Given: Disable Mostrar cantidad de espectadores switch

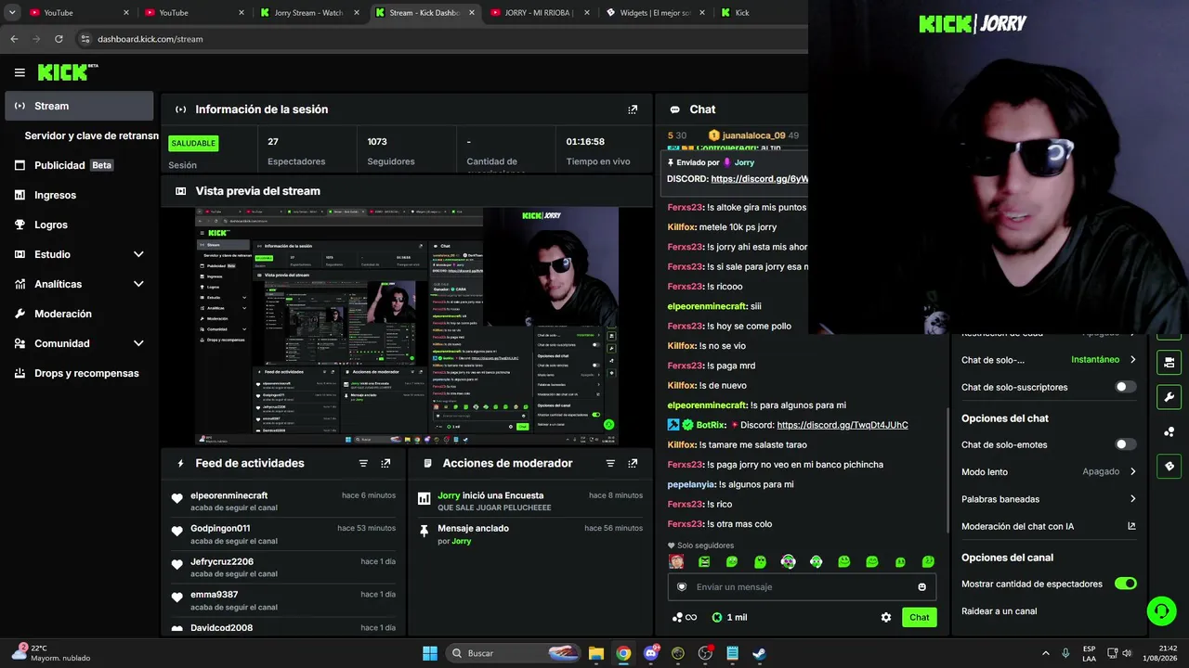Looking at the screenshot, I should (1125, 584).
